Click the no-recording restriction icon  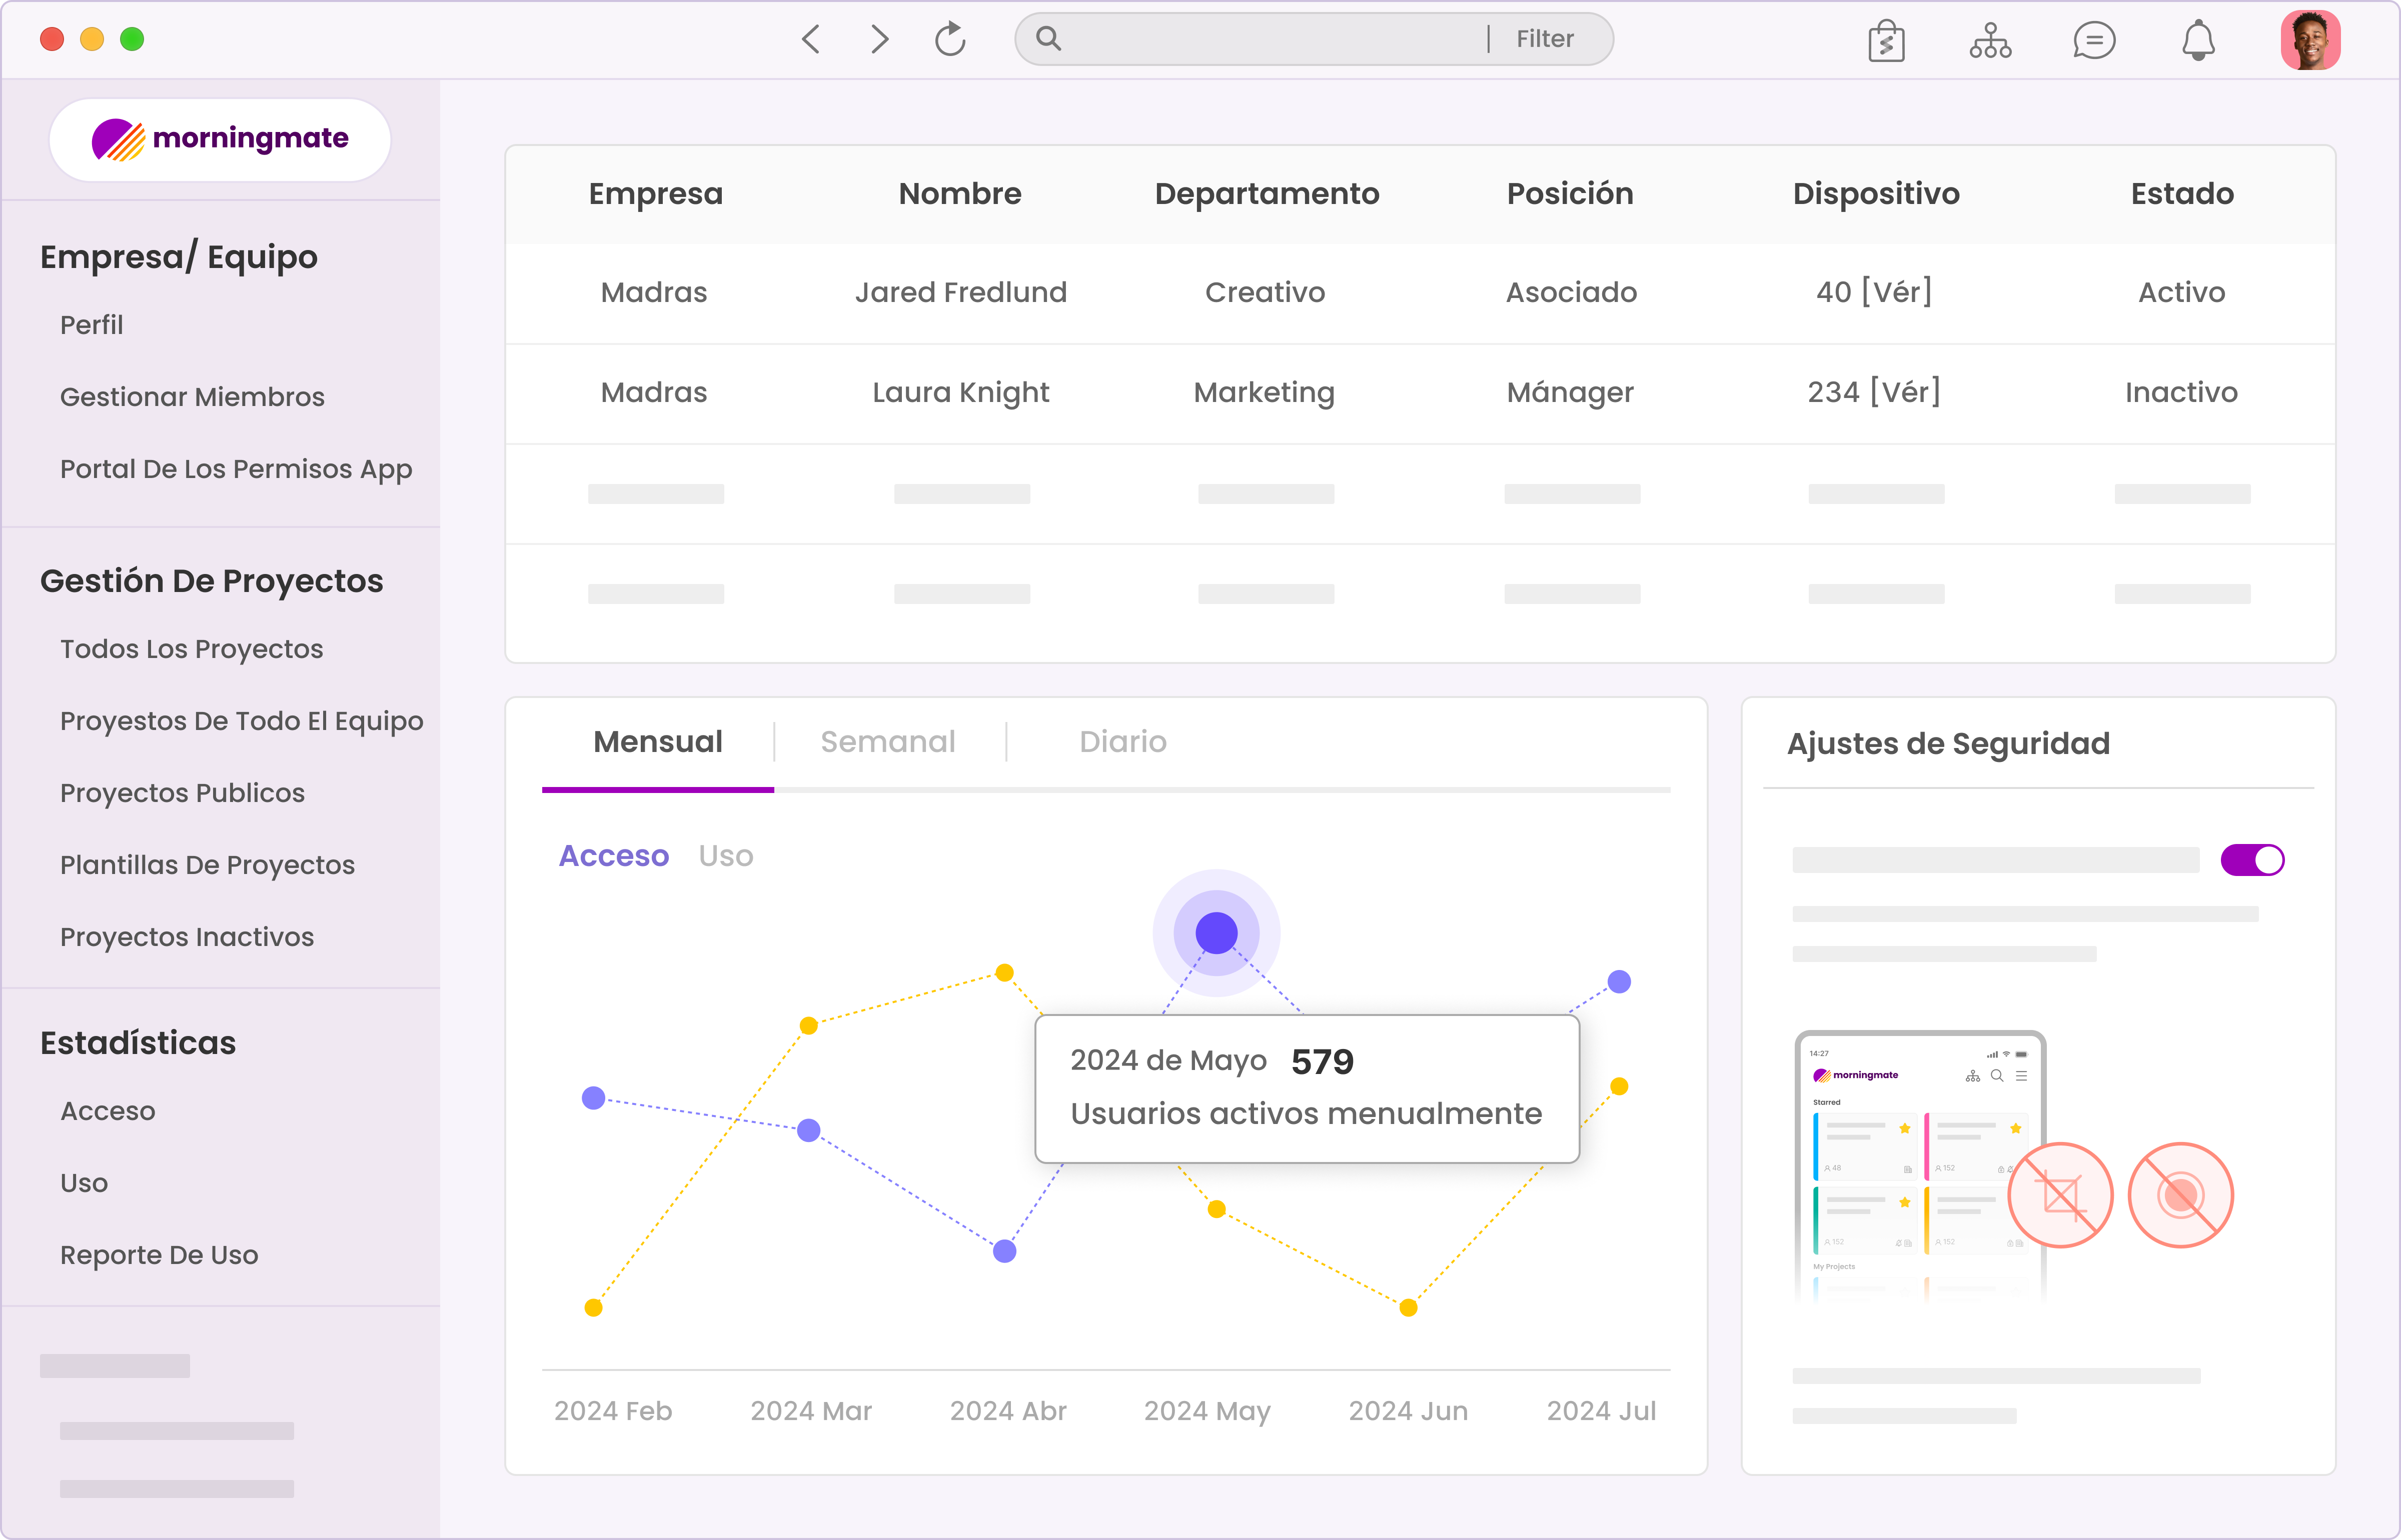point(2181,1195)
